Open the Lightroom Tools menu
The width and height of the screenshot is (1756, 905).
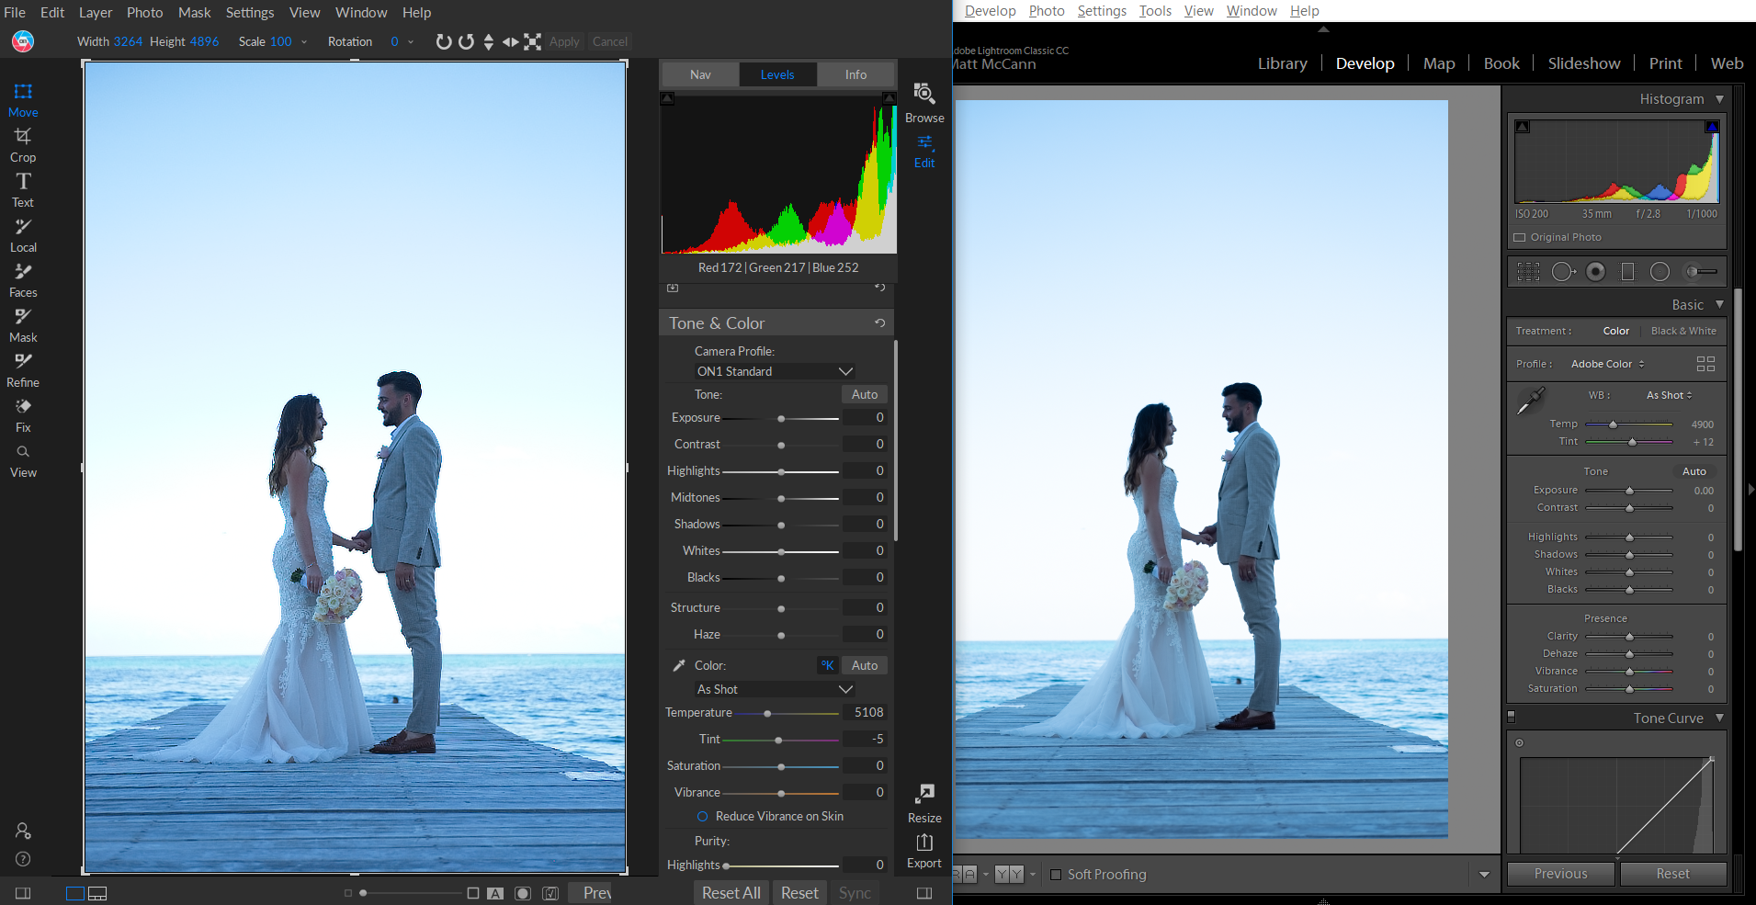(x=1155, y=11)
